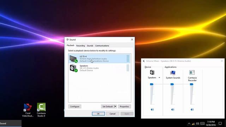Image resolution: width=226 pixels, height=127 pixels.
Task: Adjust the Camtasia Recorder volume slider handle
Action: (x=191, y=84)
